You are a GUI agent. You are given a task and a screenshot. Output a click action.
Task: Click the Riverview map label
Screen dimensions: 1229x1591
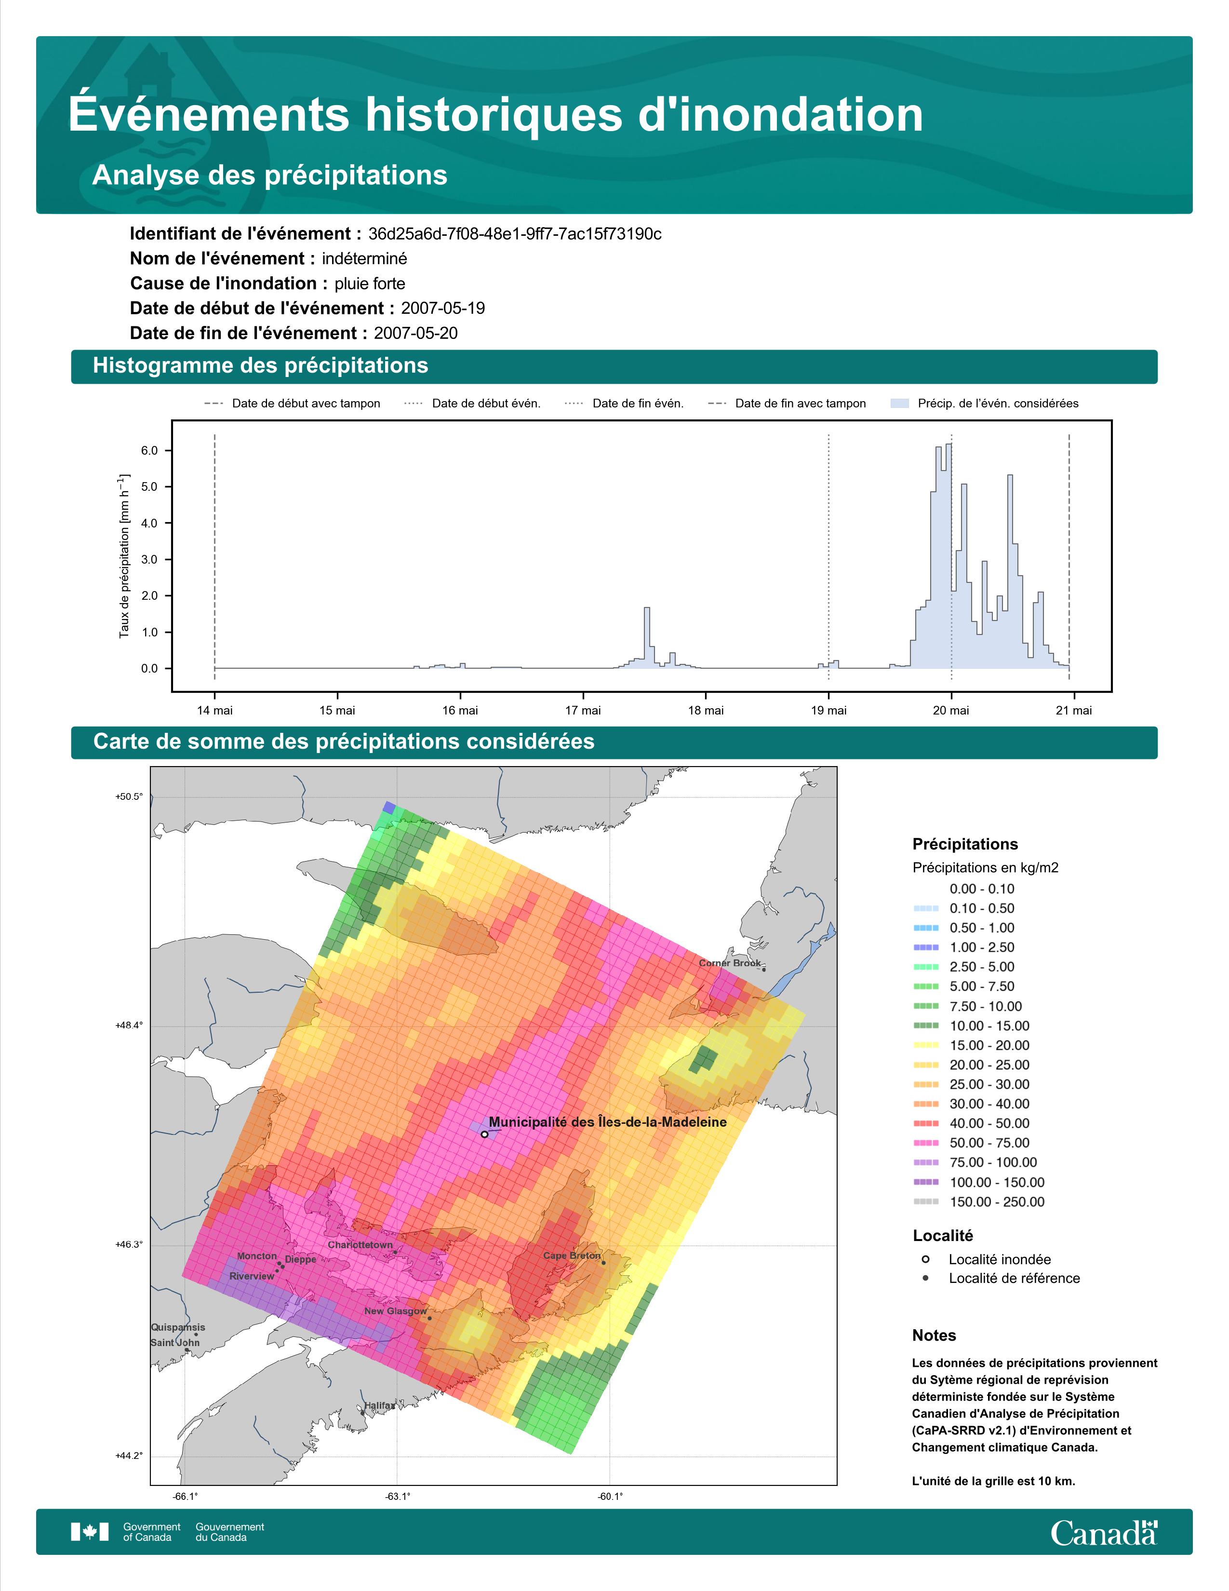252,1276
